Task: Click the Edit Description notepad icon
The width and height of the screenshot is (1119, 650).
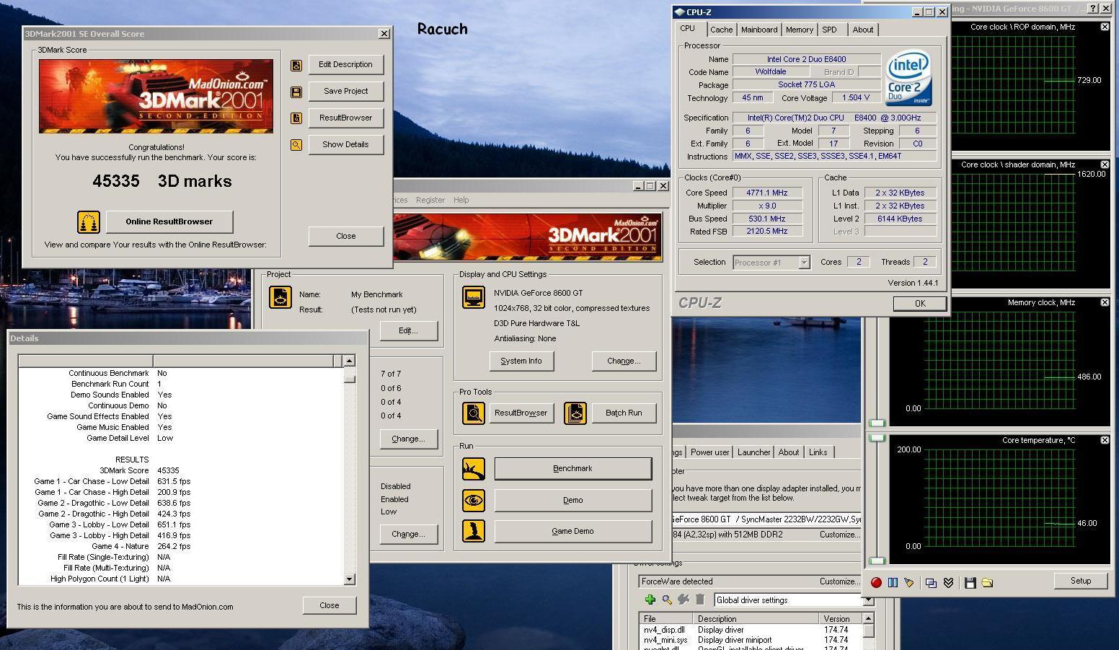Action: tap(296, 66)
